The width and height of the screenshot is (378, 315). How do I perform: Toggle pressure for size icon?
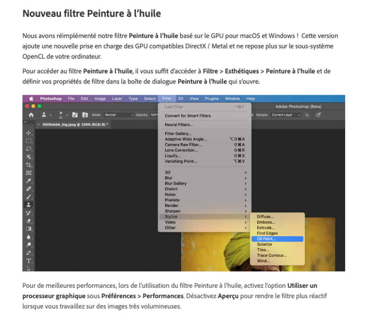(x=318, y=115)
